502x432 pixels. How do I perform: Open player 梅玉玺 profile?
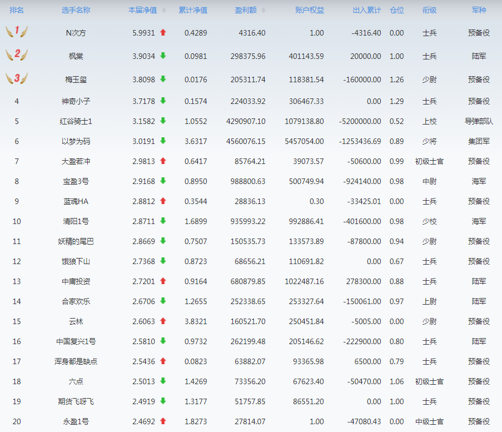[76, 80]
